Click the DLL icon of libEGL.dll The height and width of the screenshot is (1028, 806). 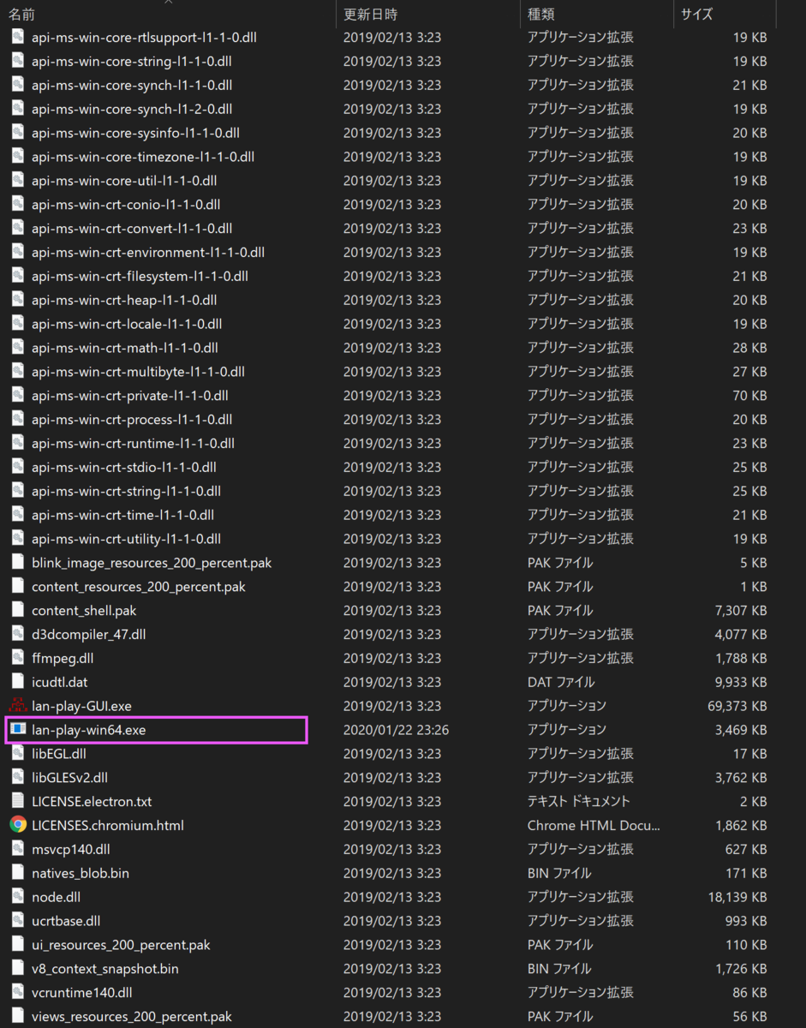[x=18, y=753]
